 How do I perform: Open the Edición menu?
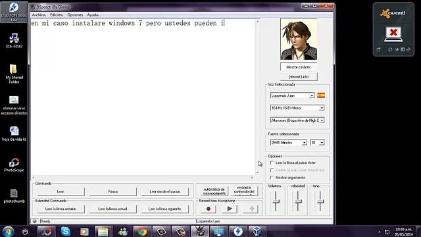click(57, 14)
